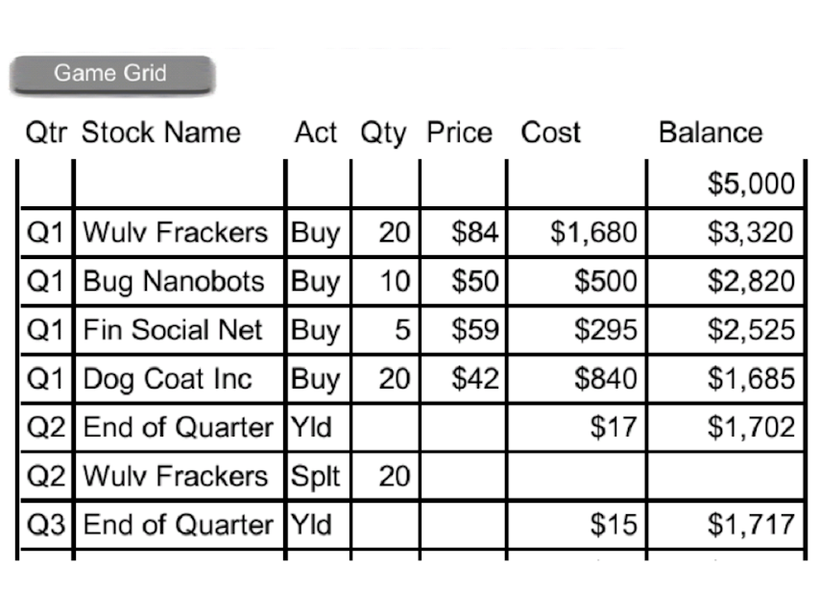
Task: Click the Qtr column header
Action: [x=46, y=132]
